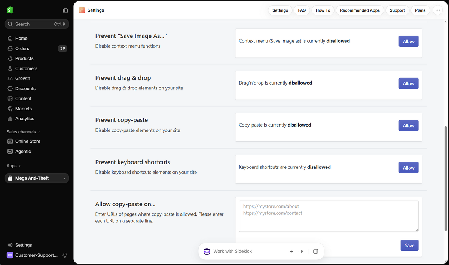Open the Search field in the sidebar
This screenshot has height=265, width=449.
click(x=37, y=24)
